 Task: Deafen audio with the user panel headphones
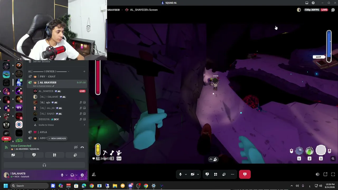point(72,175)
